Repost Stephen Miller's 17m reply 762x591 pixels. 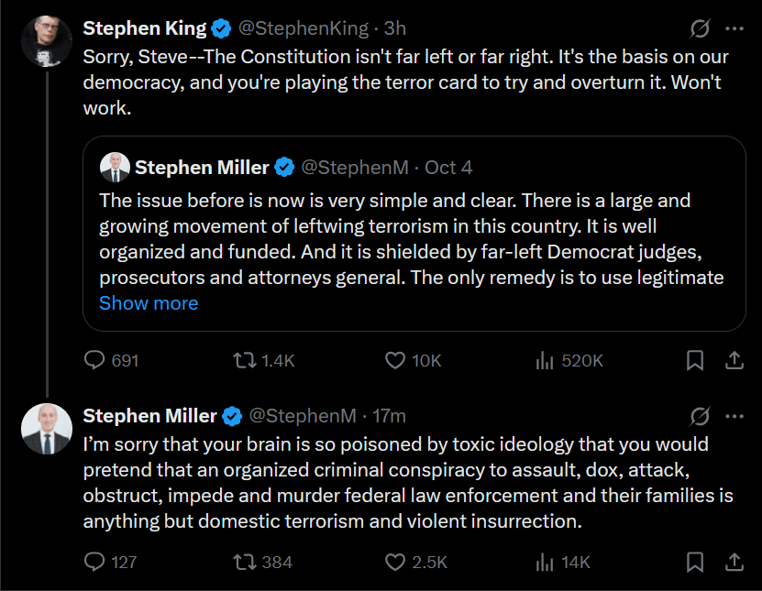pyautogui.click(x=244, y=562)
